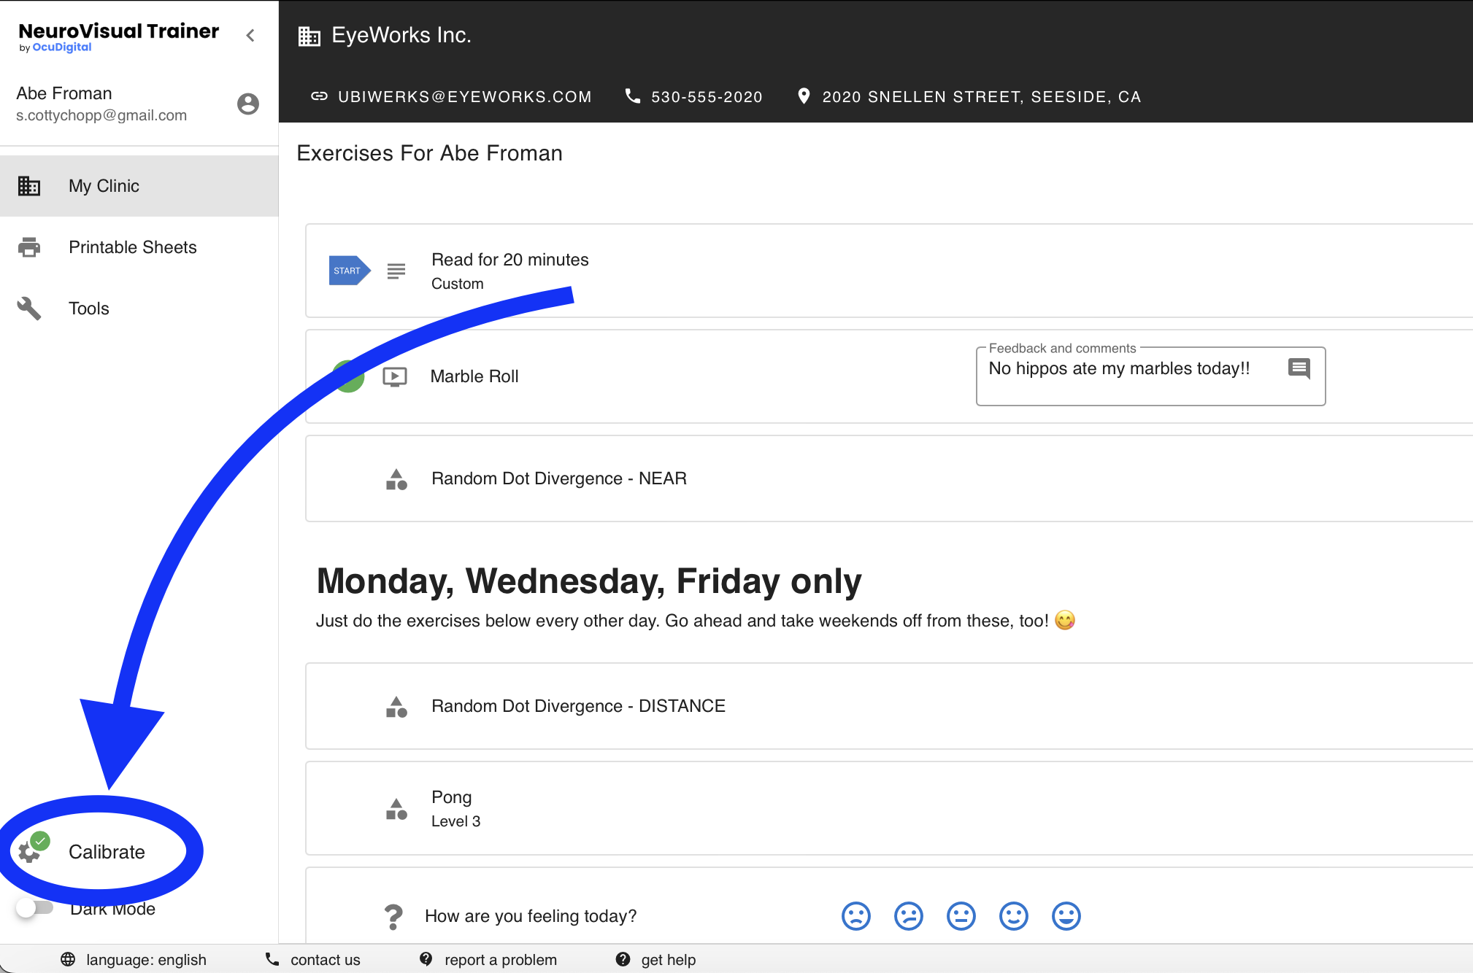Open the report a problem link
This screenshot has height=973, width=1473.
(501, 960)
